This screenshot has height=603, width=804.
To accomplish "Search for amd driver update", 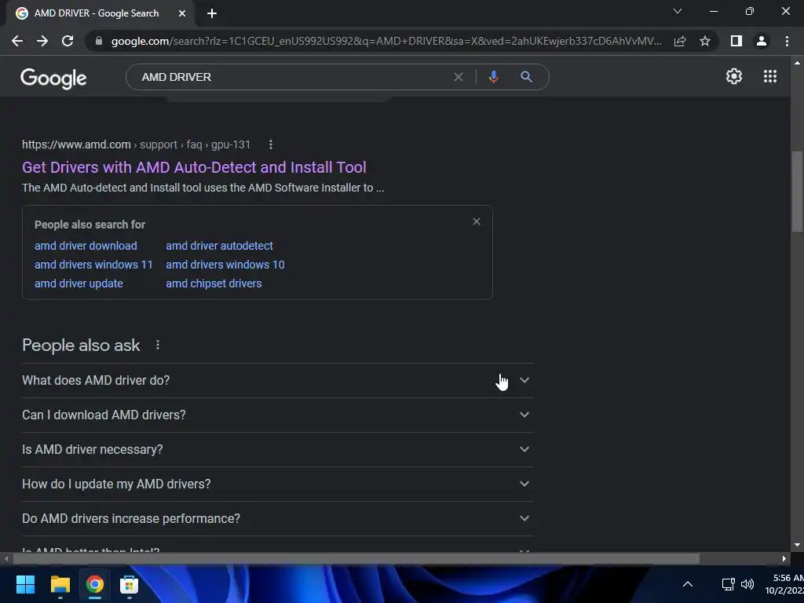I will (79, 283).
